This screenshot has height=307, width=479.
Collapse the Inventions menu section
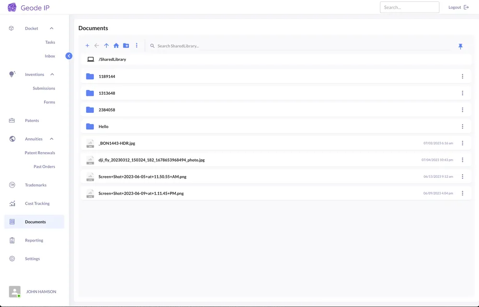[52, 75]
